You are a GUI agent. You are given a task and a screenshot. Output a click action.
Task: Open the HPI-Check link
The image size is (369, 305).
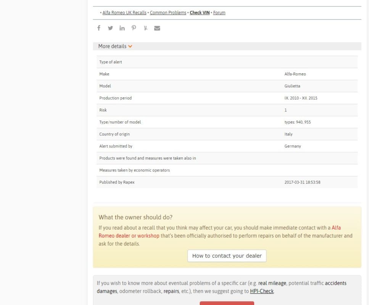262,291
